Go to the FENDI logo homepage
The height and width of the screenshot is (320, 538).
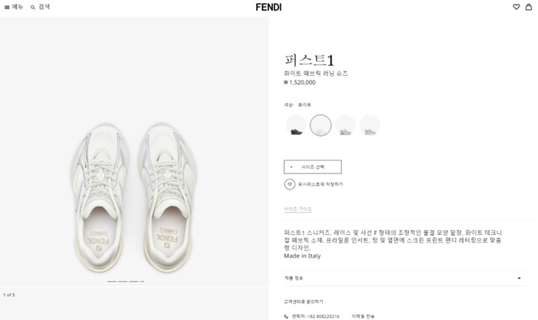[x=268, y=7]
